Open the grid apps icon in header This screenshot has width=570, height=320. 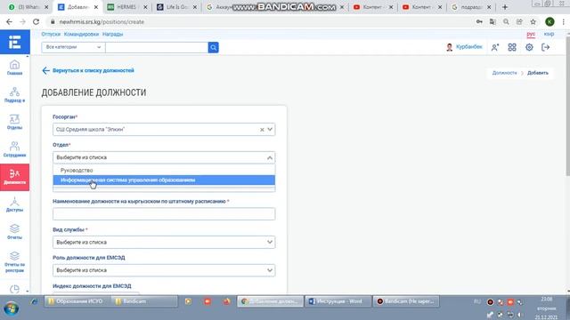click(x=512, y=47)
